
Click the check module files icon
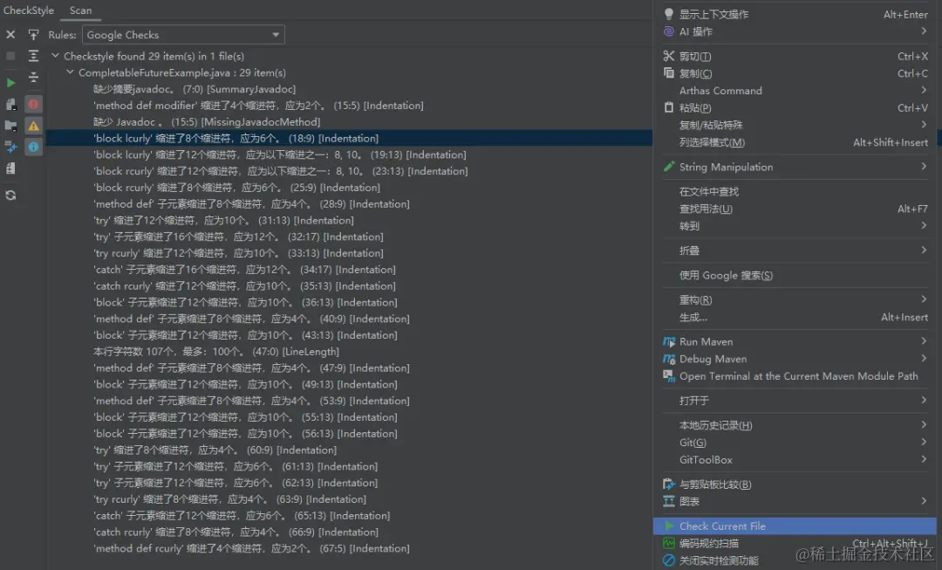click(x=10, y=104)
